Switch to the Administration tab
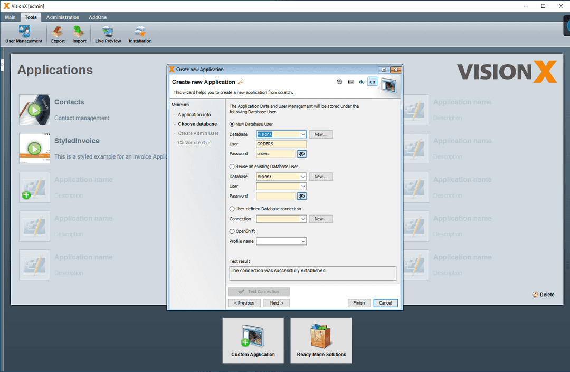Image resolution: width=570 pixels, height=372 pixels. tap(62, 17)
